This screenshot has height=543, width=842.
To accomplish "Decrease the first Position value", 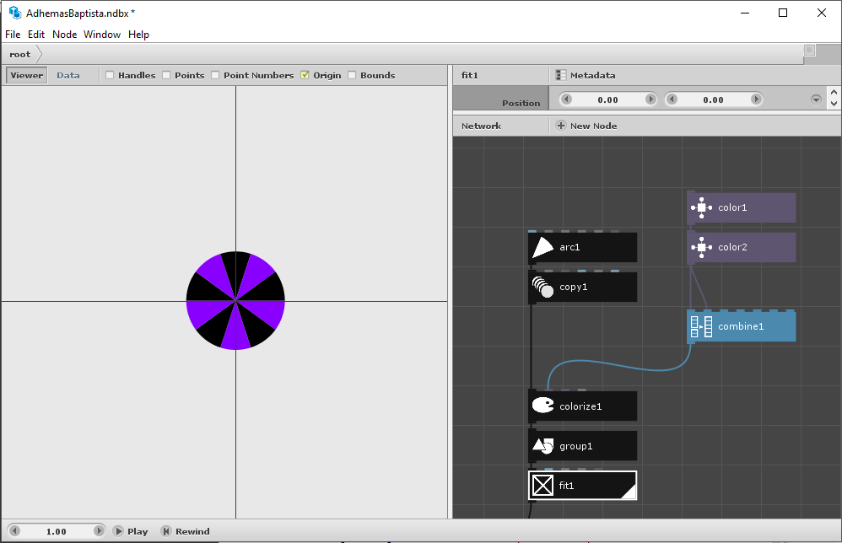I will point(566,99).
